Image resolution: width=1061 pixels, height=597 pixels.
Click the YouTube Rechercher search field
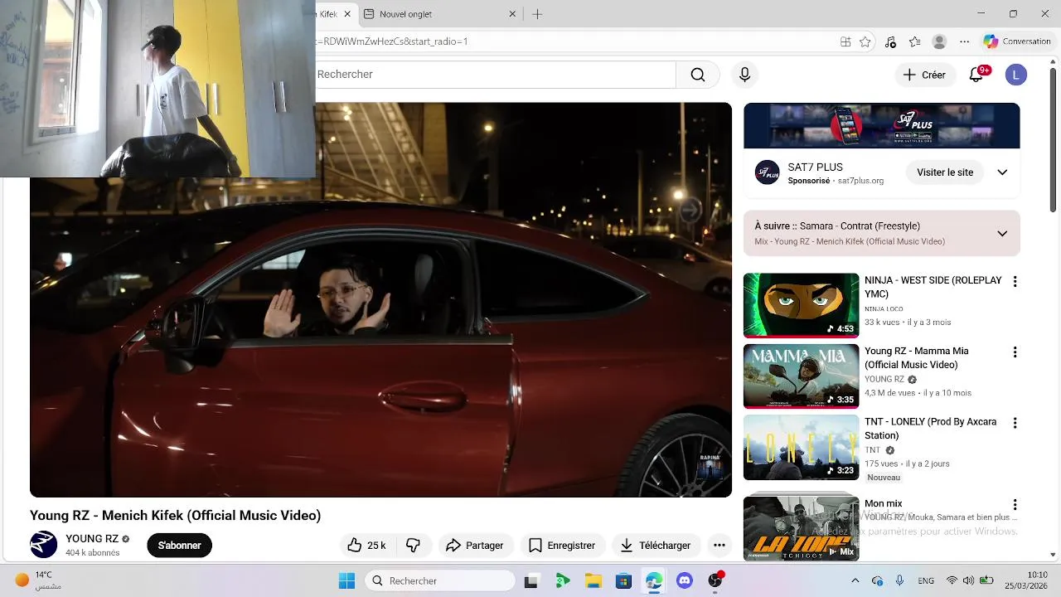(495, 75)
